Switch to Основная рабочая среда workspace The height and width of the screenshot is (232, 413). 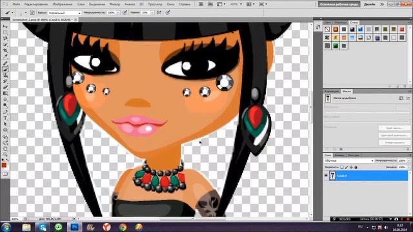[339, 5]
